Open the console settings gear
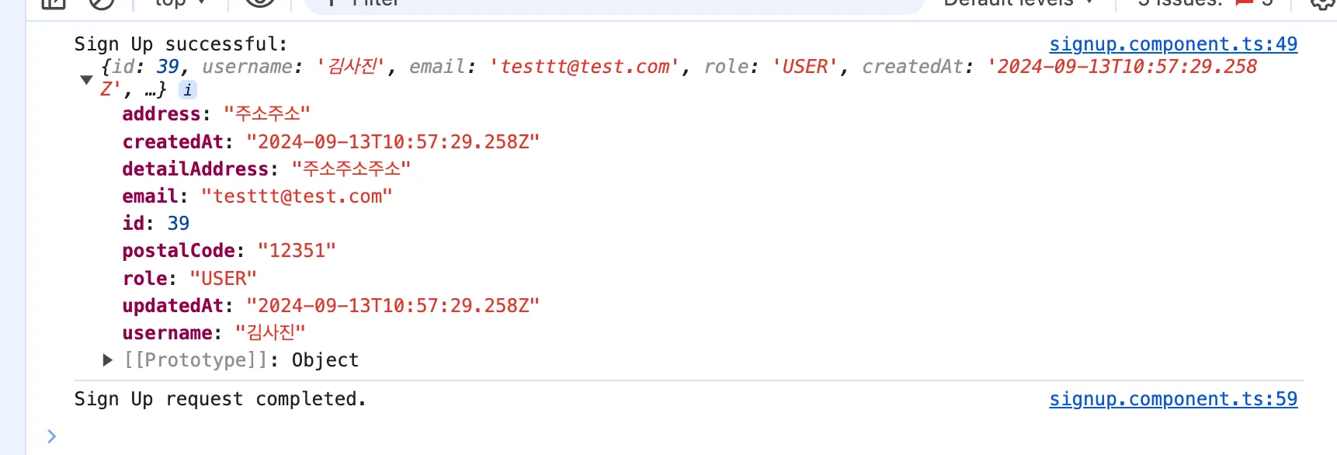The width and height of the screenshot is (1337, 455). coord(1321,3)
